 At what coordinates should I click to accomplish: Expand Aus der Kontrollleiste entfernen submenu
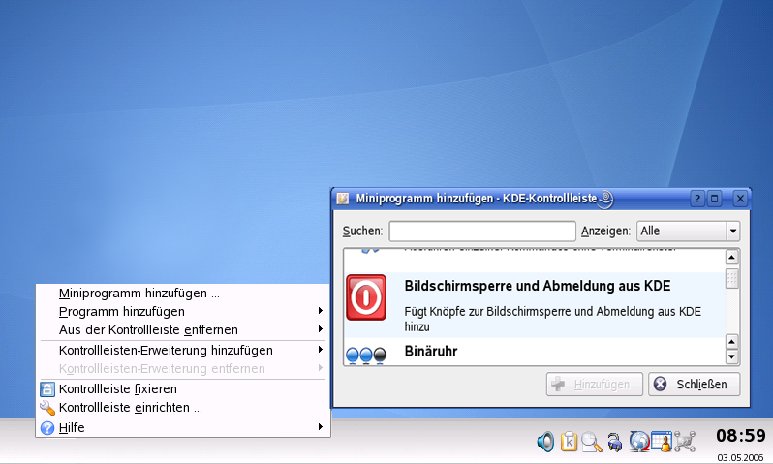click(x=182, y=330)
